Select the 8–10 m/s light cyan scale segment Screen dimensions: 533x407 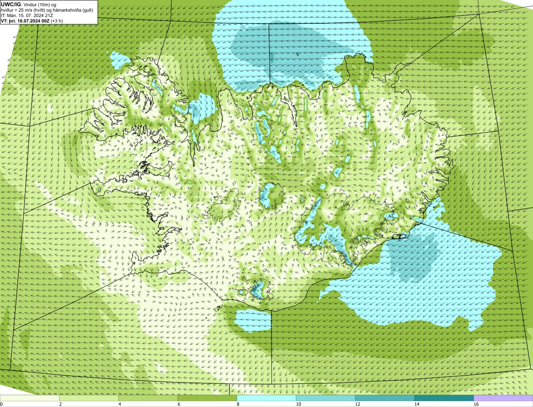pyautogui.click(x=266, y=398)
